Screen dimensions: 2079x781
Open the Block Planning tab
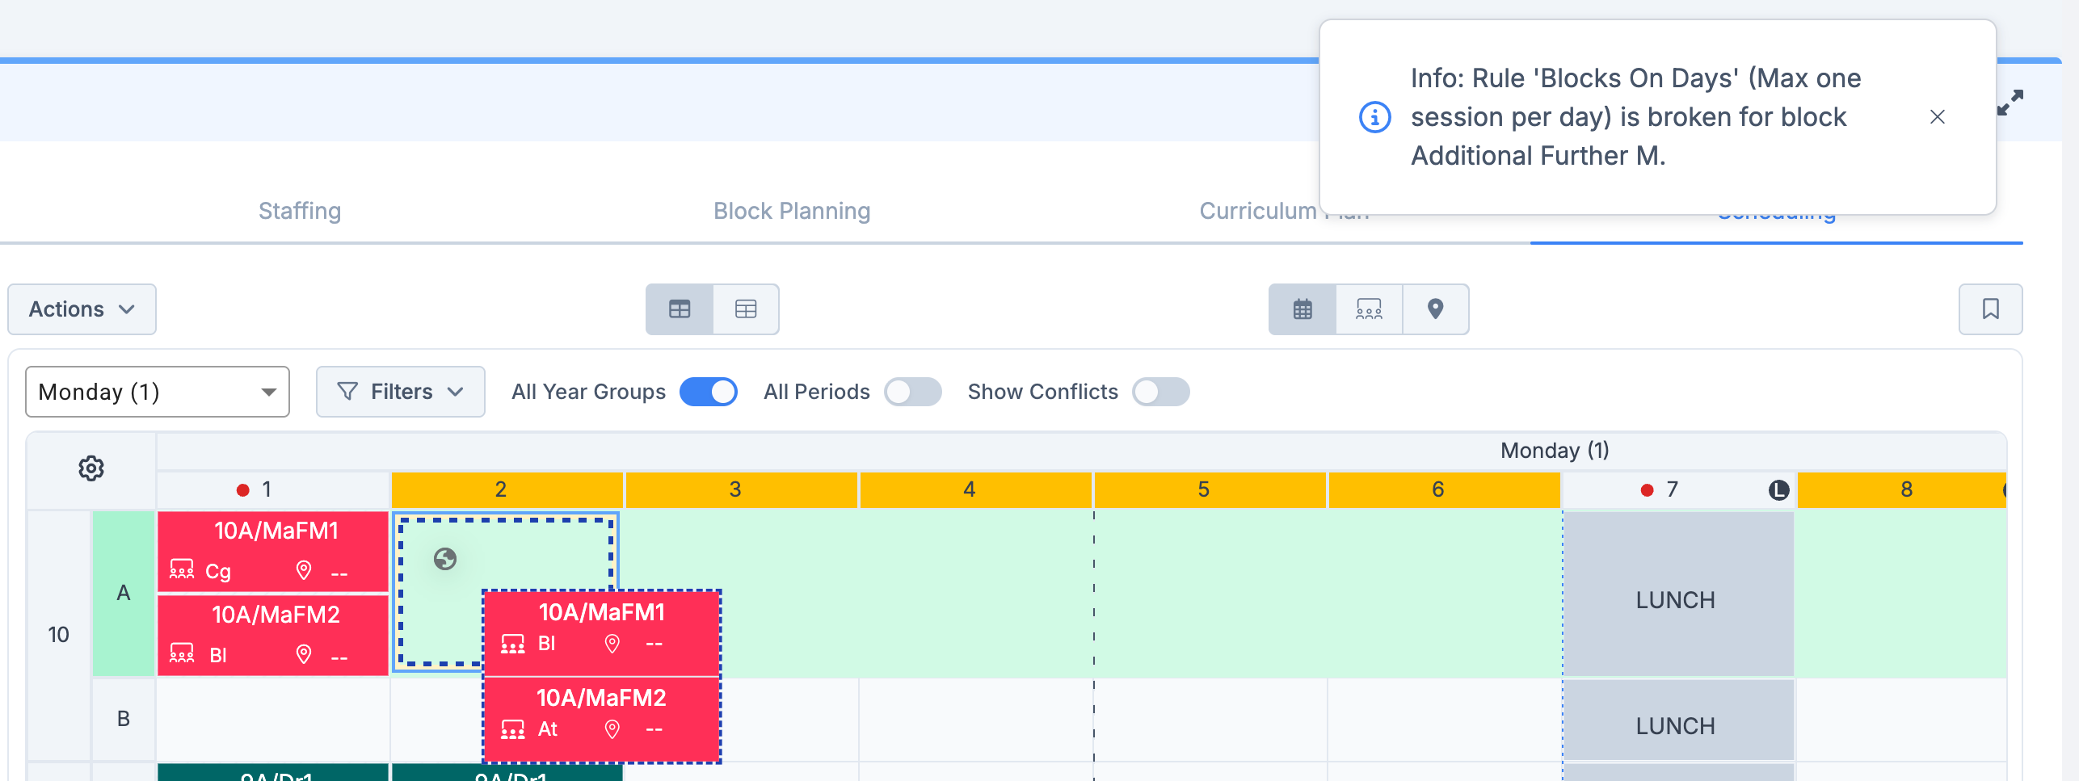tap(791, 211)
